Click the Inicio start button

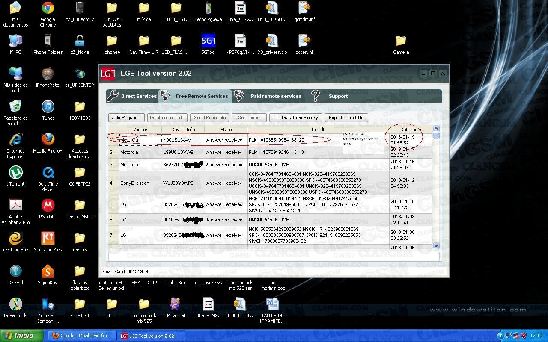point(21,336)
